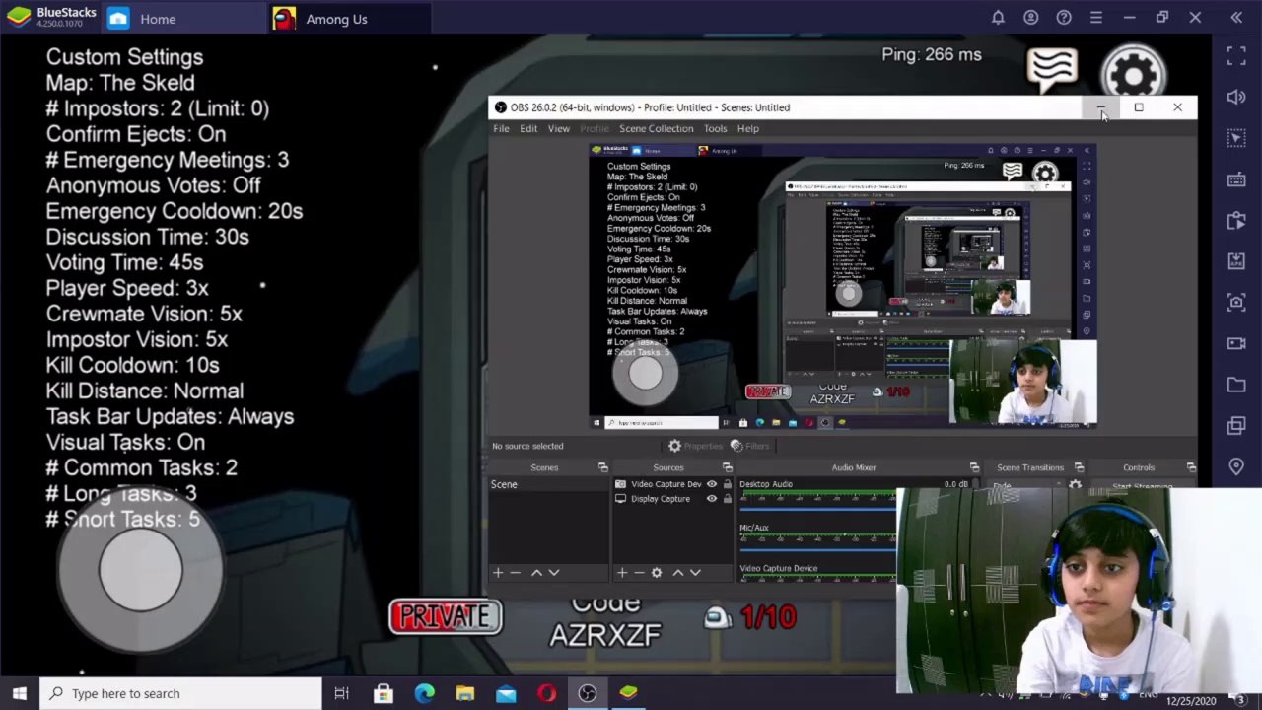The width and height of the screenshot is (1262, 710).
Task: Click the Among Us movement joystick
Action: (140, 570)
